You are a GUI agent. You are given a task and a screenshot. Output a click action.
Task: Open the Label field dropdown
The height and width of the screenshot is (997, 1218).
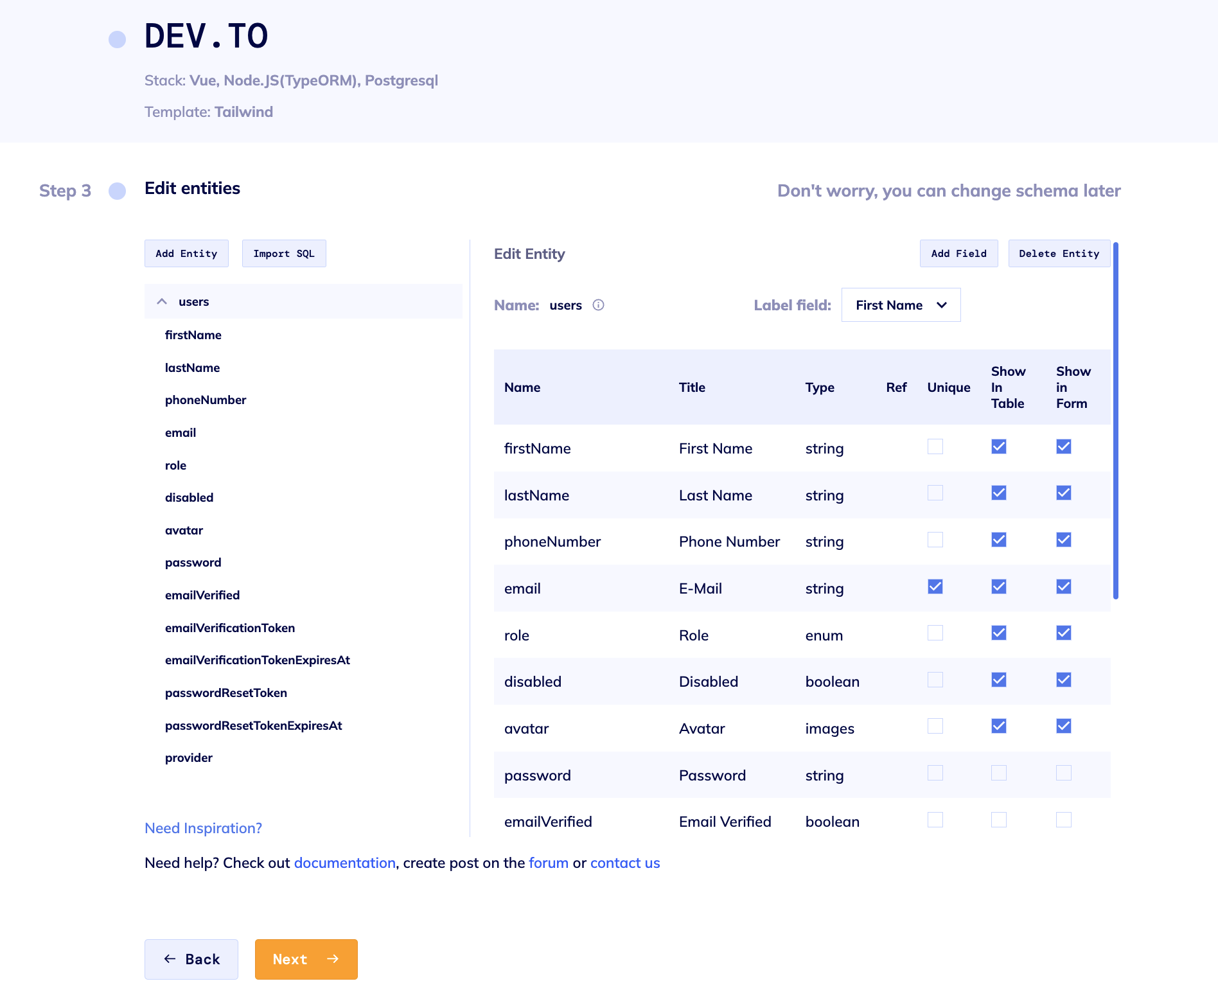(901, 305)
